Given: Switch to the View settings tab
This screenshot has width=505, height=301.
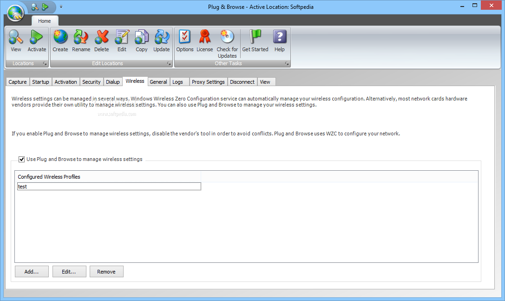Looking at the screenshot, I should (265, 82).
